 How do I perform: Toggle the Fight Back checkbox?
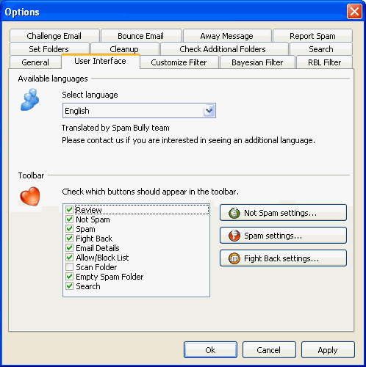click(69, 239)
